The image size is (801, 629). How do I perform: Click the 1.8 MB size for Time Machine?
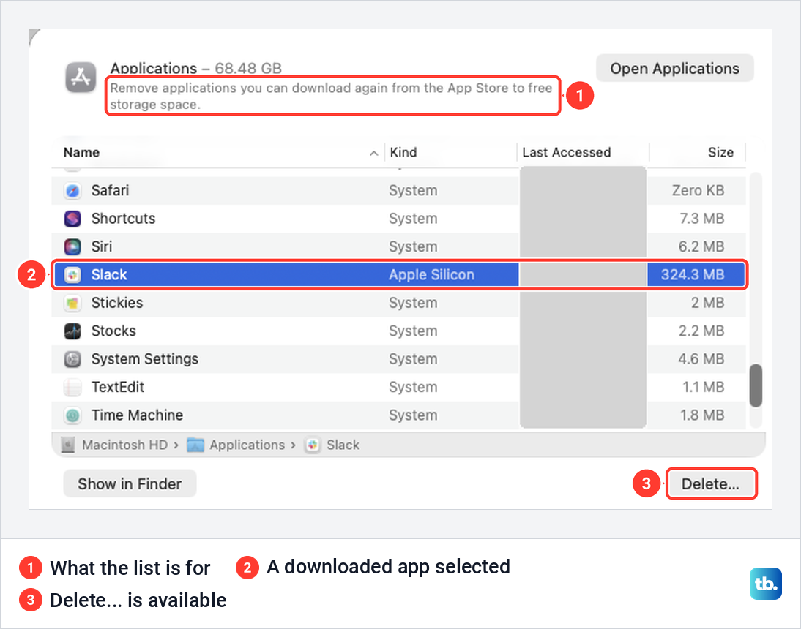(702, 415)
